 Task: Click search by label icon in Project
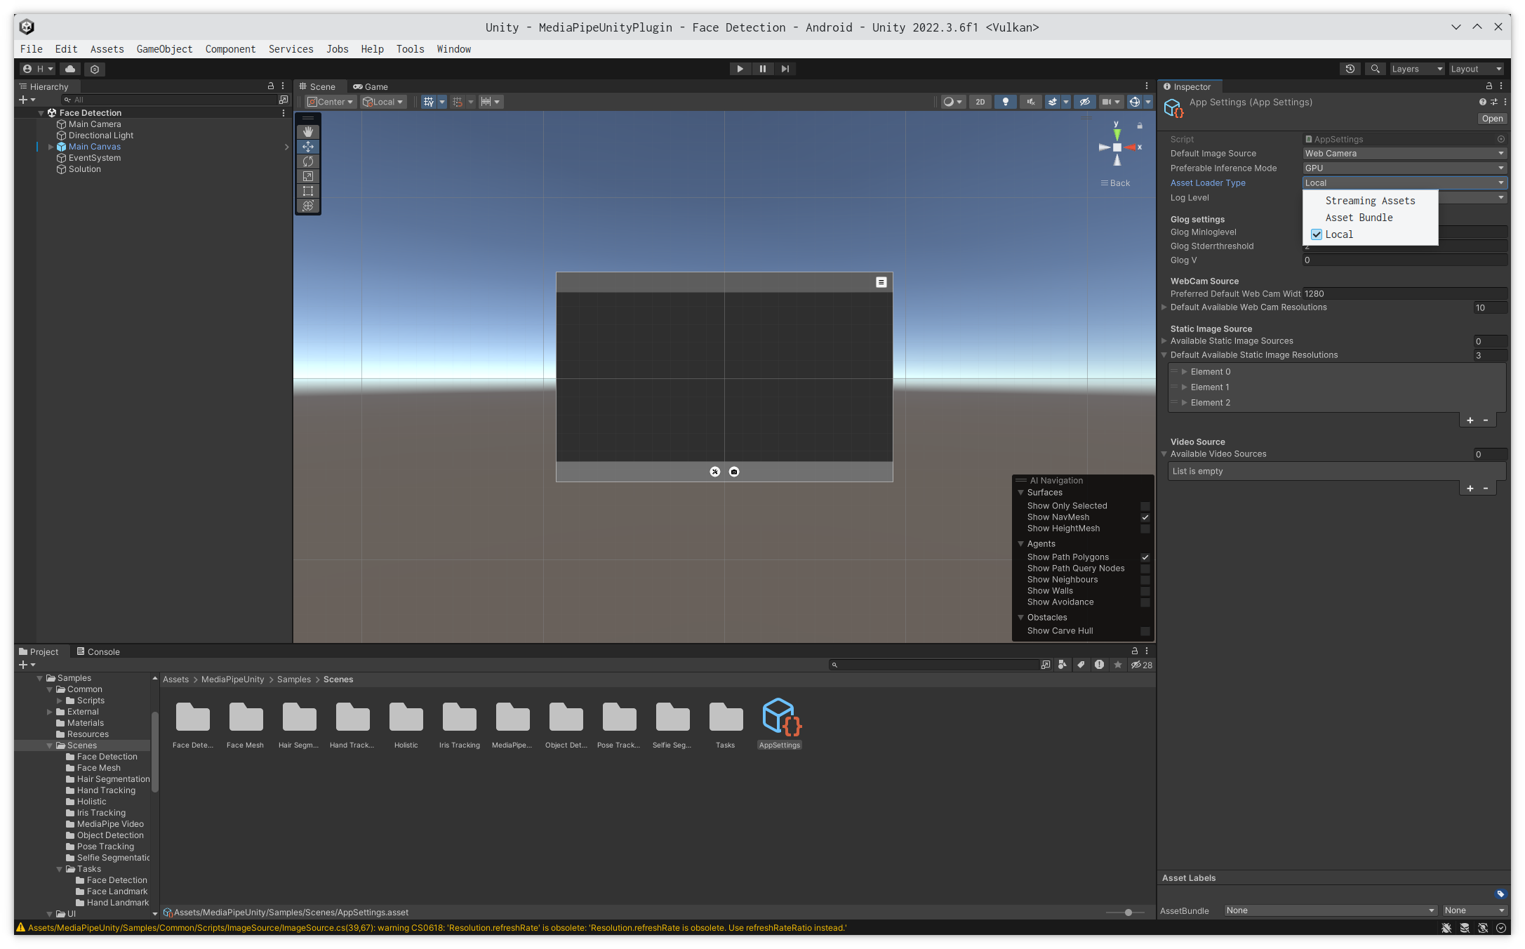1081,665
